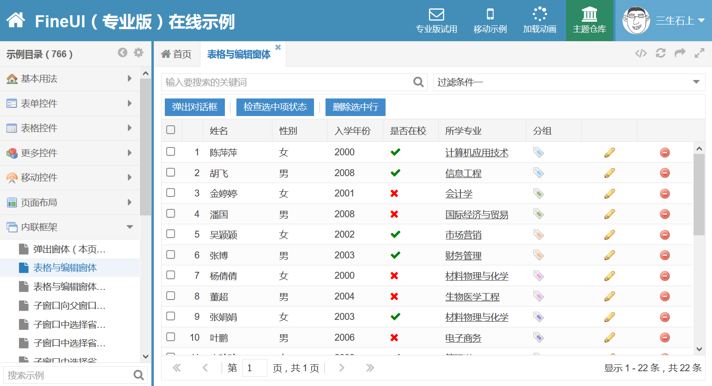712x386 pixels.
Task: Click the maximize fullscreen icon in tab bar
Action: [700, 54]
